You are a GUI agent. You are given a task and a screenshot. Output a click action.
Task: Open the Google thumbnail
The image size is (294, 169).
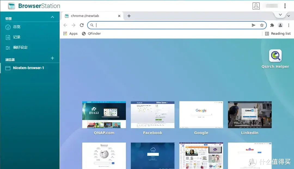[x=201, y=115]
